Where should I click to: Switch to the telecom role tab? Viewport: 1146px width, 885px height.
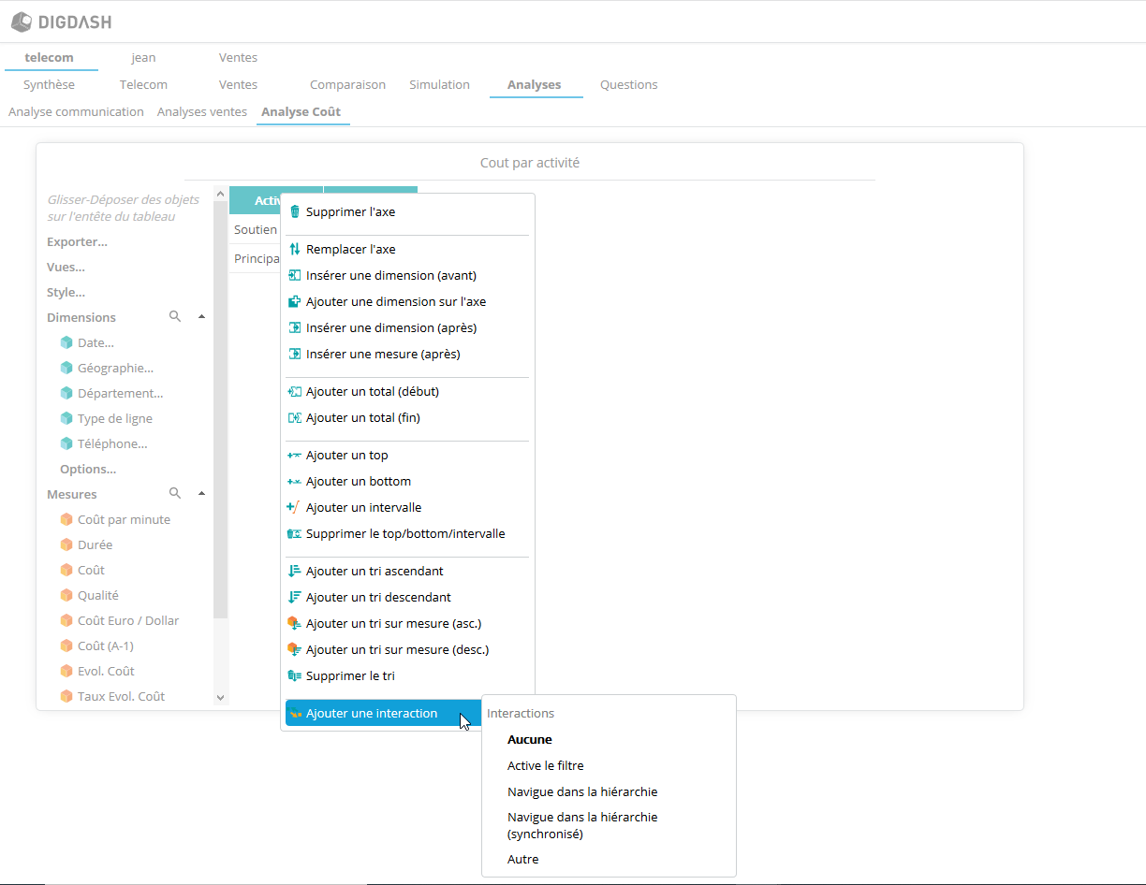tap(49, 57)
